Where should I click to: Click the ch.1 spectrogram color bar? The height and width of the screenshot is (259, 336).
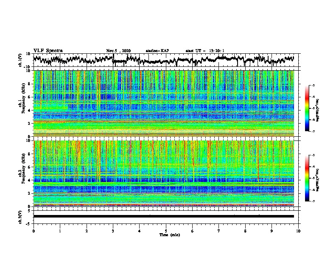click(307, 108)
